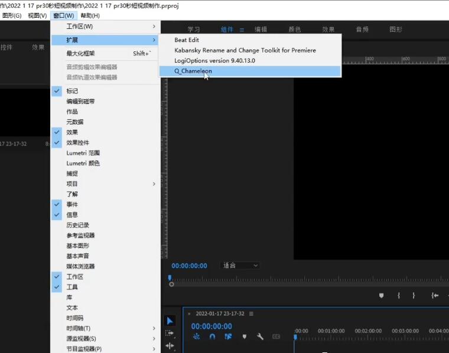
Task: Choose 最大化框架 menu item
Action: point(105,53)
